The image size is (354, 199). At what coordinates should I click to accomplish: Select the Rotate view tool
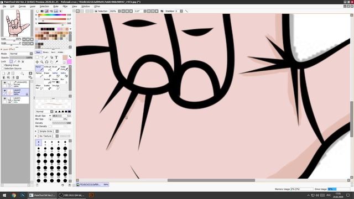pos(46,62)
